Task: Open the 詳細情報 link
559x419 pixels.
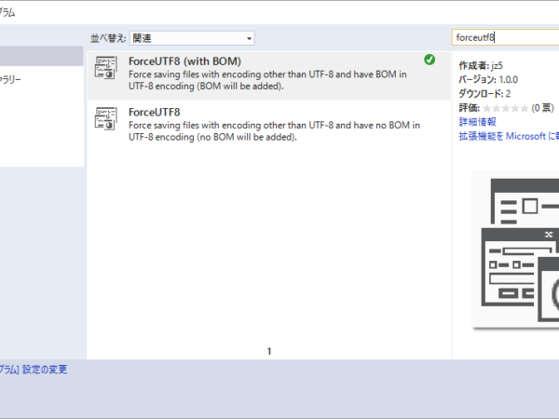Action: pos(477,122)
